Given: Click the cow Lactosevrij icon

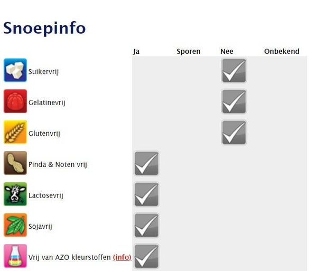Looking at the screenshot, I should click(x=15, y=194).
